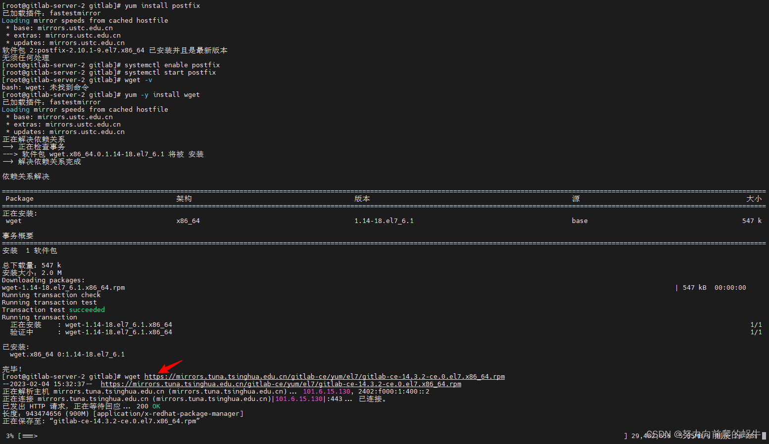769x444 pixels.
Task: Click the "wget.x86_64 0:1.14-18.el7_6.1" installed entry
Action: click(x=67, y=355)
